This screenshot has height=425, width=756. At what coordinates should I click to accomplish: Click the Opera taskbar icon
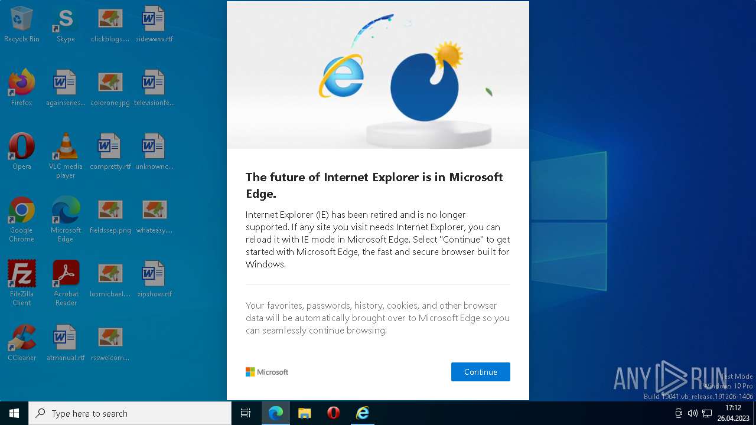coord(333,413)
